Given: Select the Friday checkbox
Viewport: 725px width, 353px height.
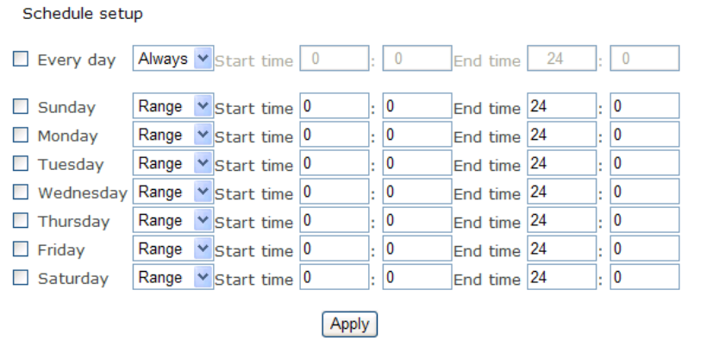Looking at the screenshot, I should (21, 249).
